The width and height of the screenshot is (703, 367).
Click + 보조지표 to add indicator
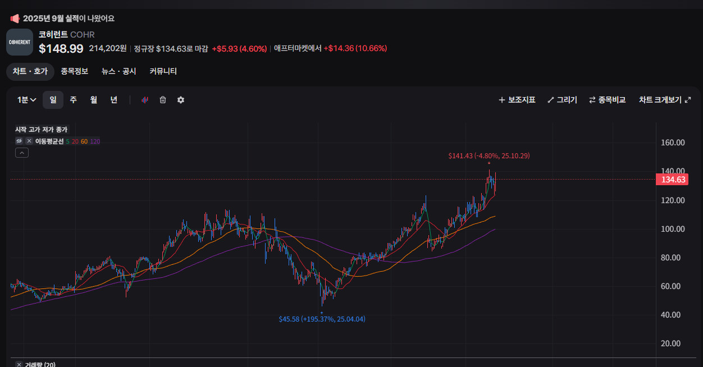click(x=517, y=100)
